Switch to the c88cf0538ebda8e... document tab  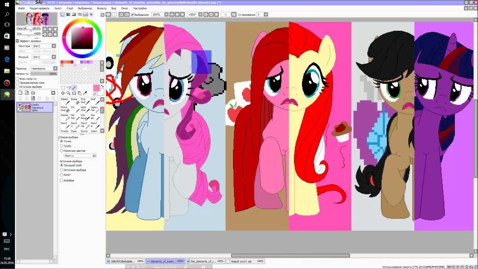tap(125, 261)
